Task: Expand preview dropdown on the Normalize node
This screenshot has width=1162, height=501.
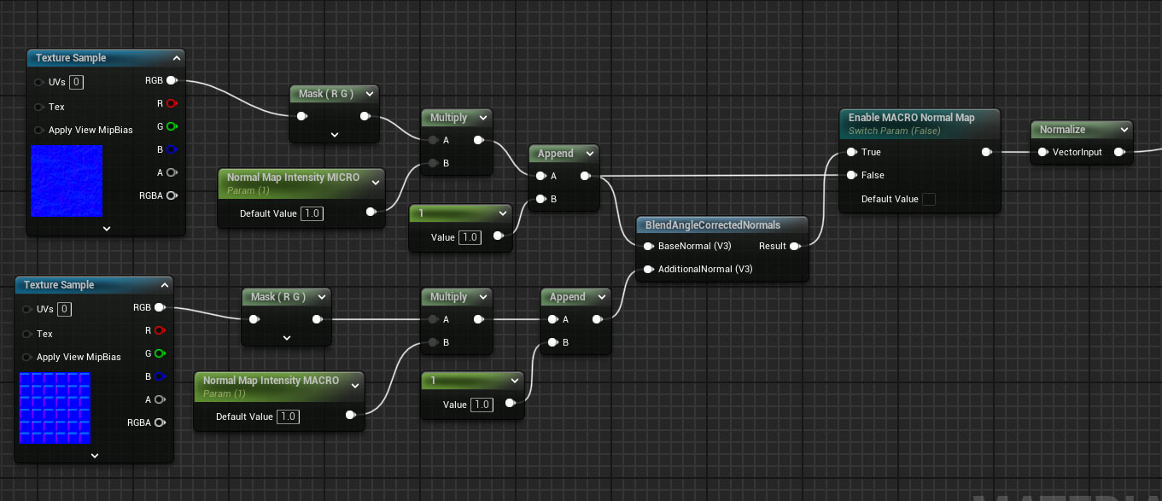Action: [x=1124, y=130]
